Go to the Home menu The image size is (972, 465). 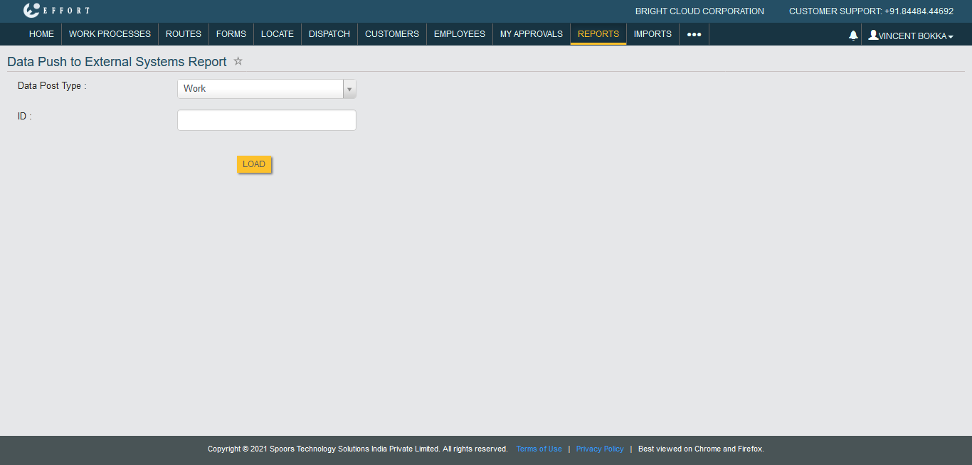point(41,34)
